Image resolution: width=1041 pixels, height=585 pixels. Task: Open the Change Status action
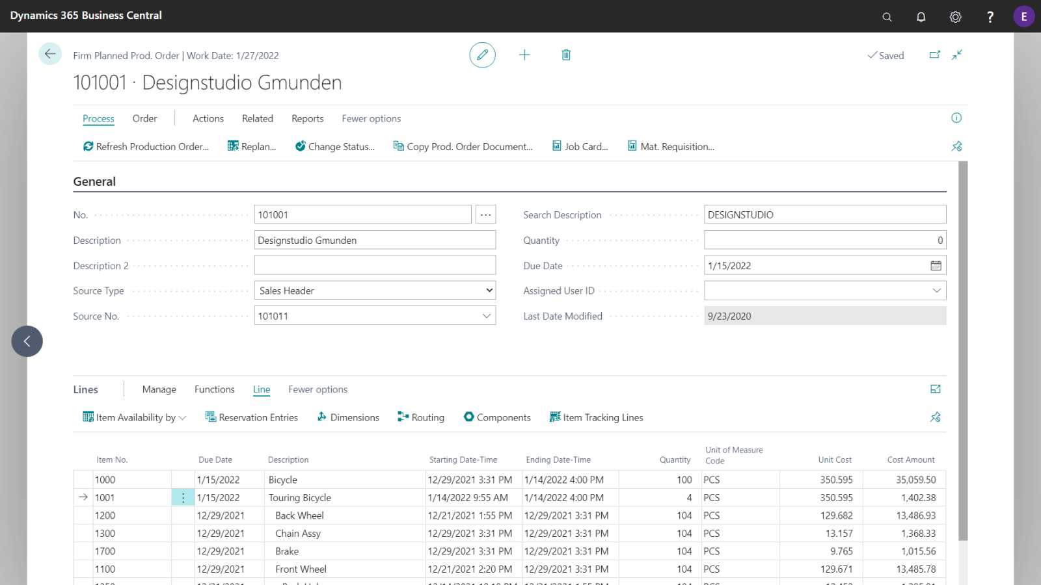coord(335,146)
